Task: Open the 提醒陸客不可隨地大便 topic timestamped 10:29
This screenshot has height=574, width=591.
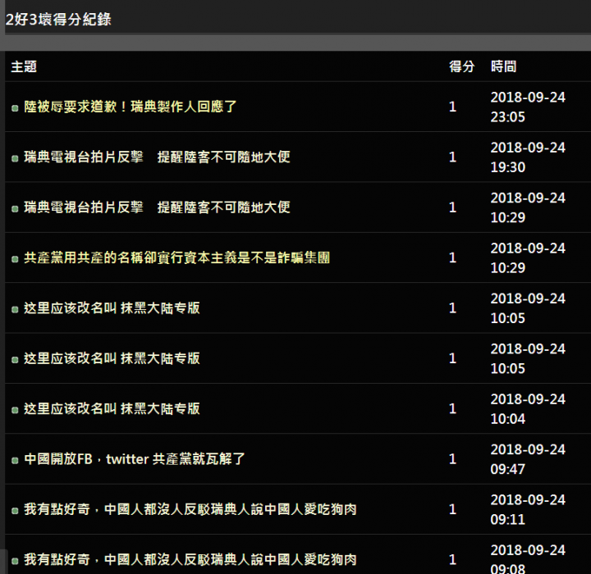Action: (157, 207)
